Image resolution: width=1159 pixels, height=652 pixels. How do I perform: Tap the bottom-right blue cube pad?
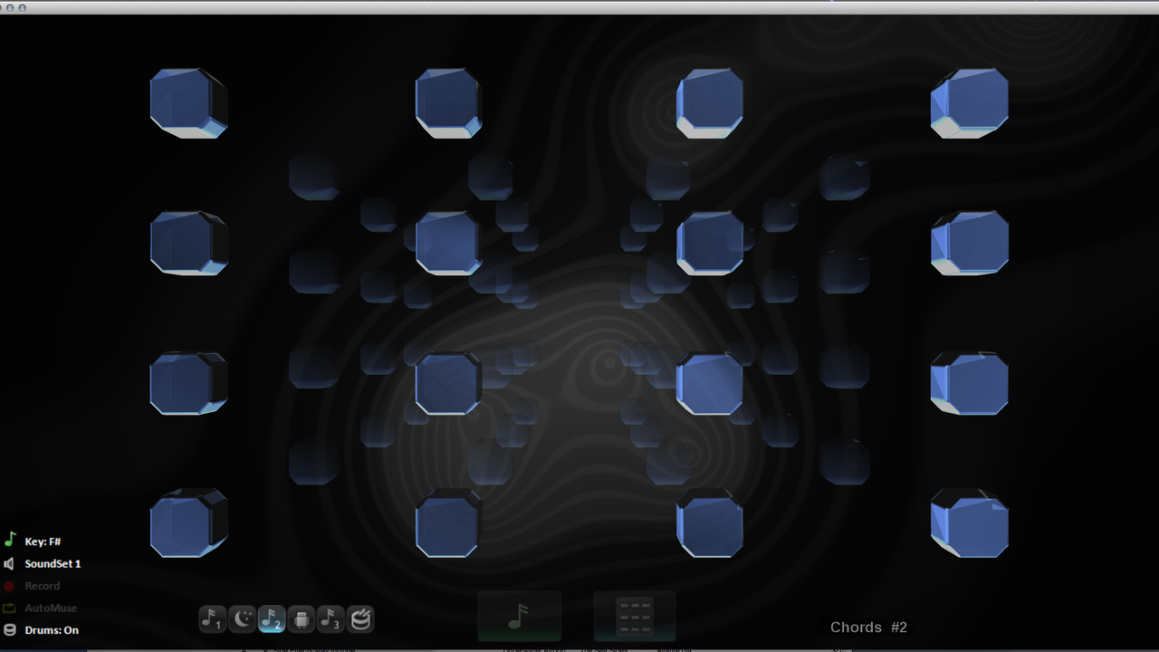pos(970,523)
